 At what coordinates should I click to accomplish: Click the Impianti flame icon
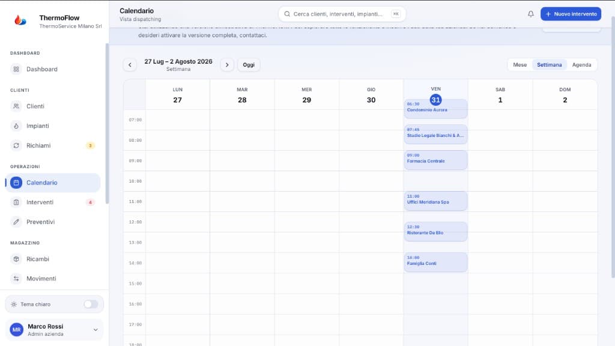[16, 126]
